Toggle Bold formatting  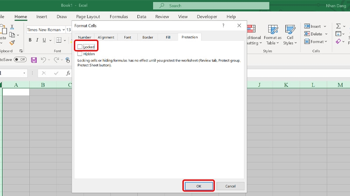[x=30, y=40]
